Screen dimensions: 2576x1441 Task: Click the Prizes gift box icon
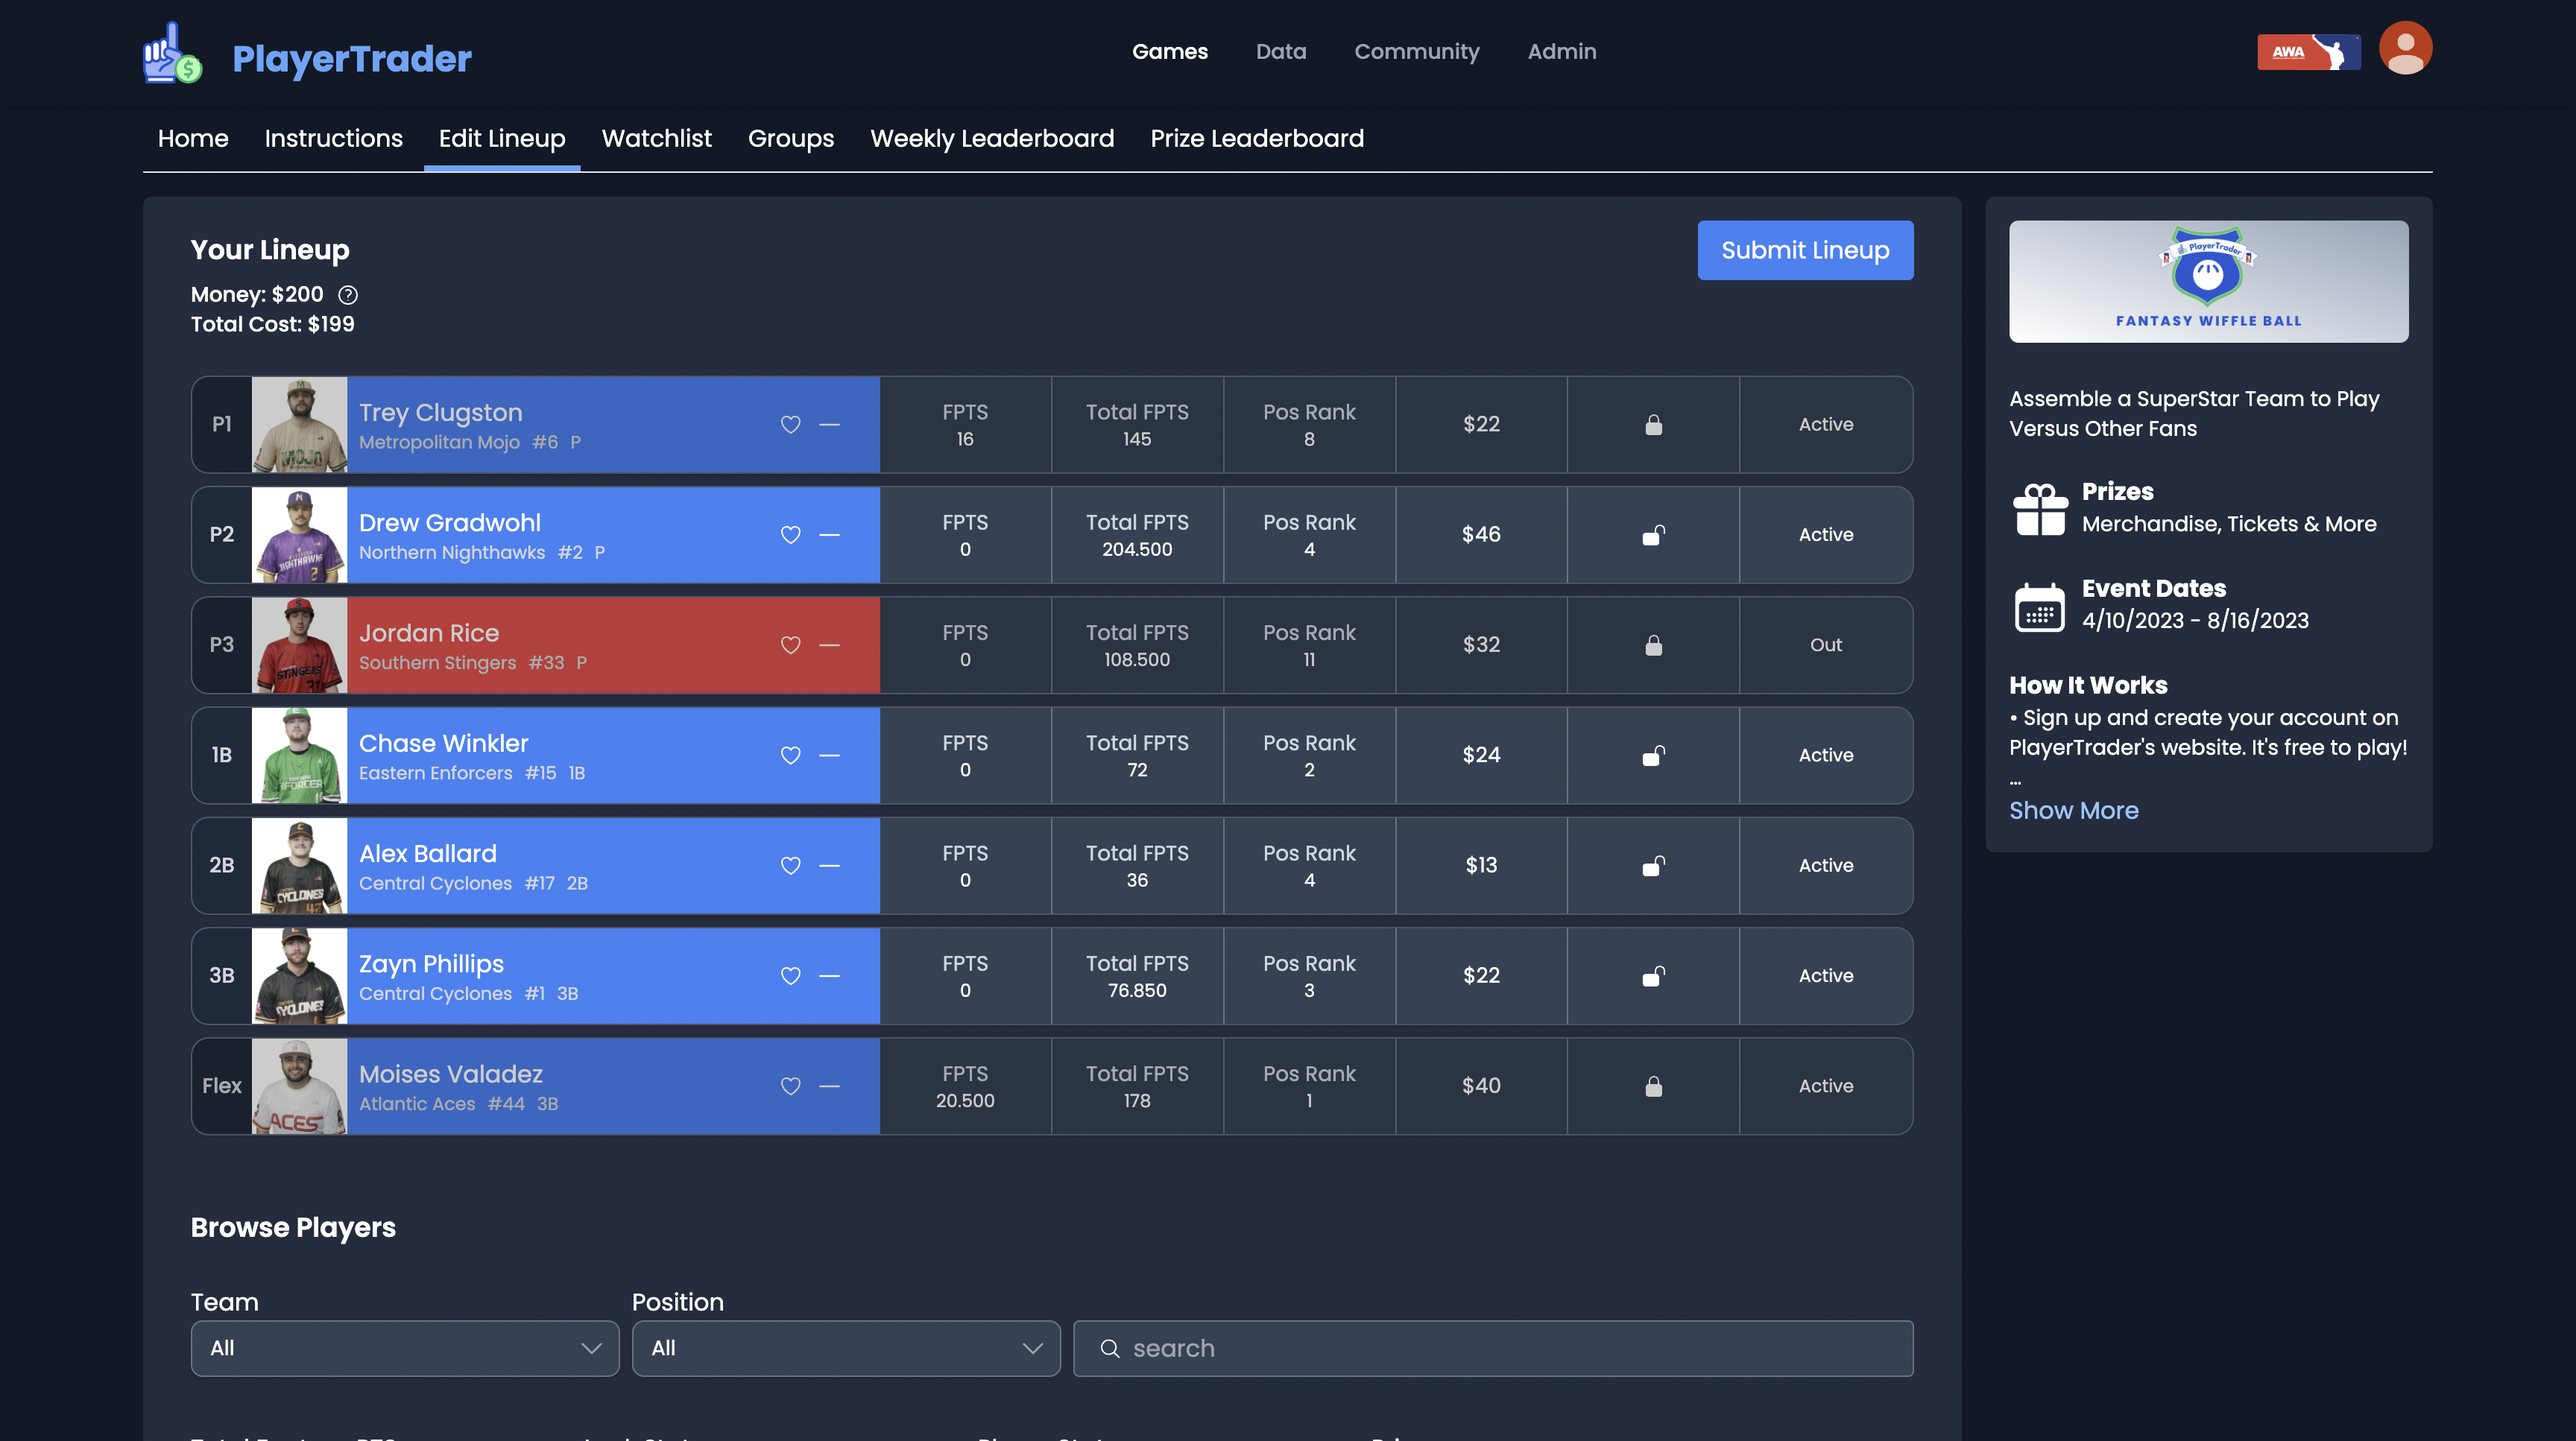tap(2040, 510)
